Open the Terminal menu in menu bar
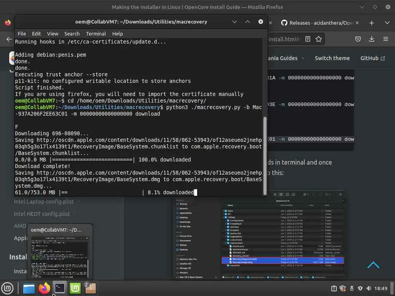Screen dimensions: 395x296 click(96, 34)
